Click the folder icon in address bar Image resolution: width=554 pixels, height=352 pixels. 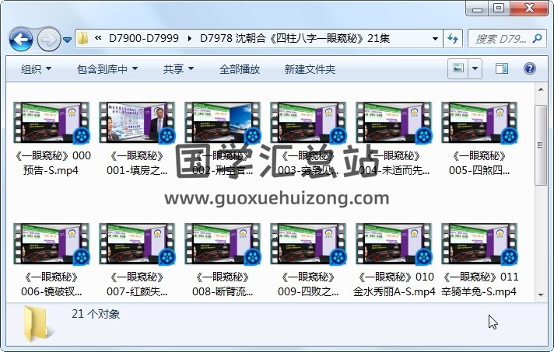coord(82,38)
